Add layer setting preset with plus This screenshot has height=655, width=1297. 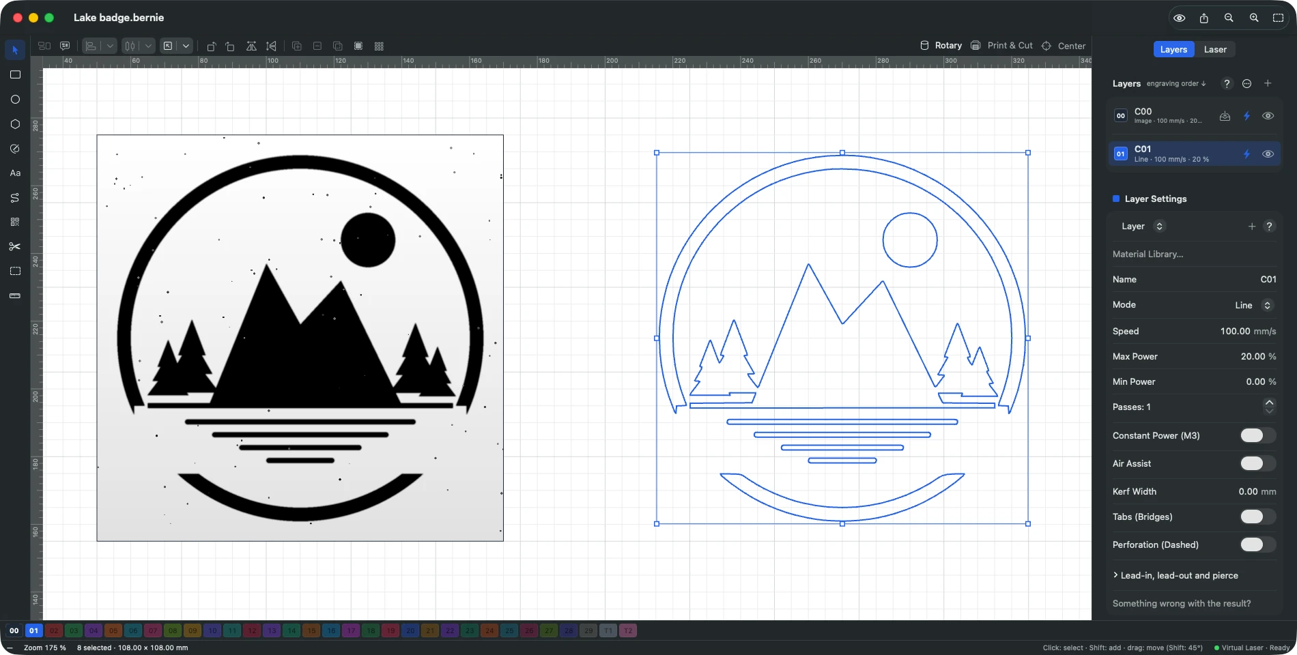[x=1252, y=227]
